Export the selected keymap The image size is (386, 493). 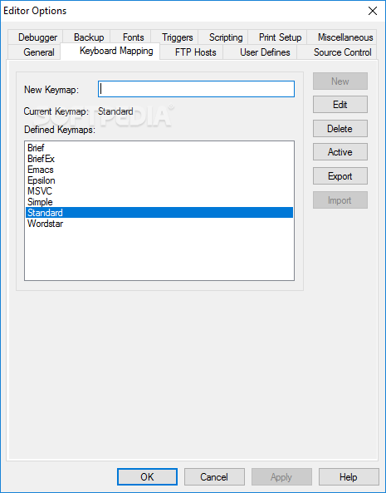pyautogui.click(x=340, y=176)
